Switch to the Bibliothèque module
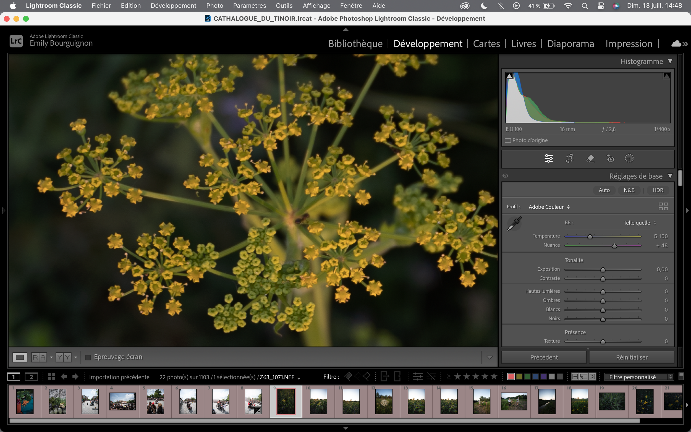 coord(355,44)
